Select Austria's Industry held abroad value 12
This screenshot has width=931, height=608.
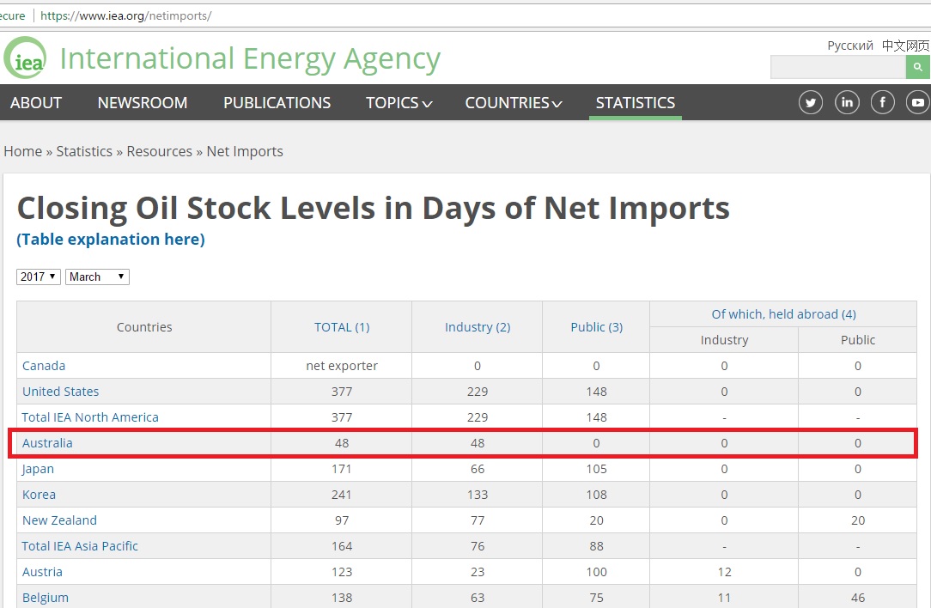coord(724,572)
